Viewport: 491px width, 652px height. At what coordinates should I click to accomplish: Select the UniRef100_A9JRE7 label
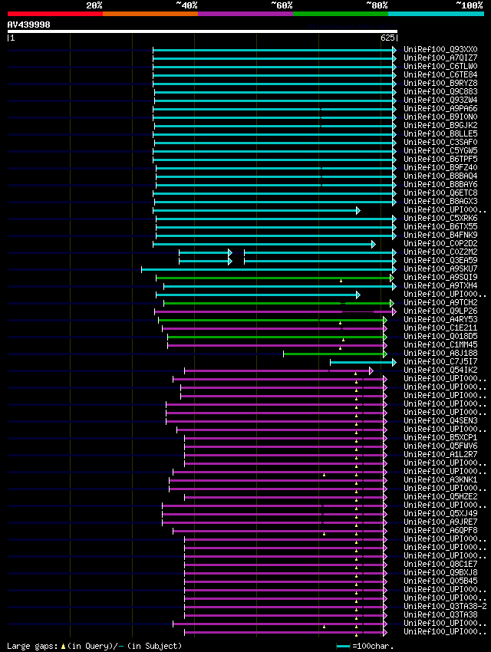440,522
